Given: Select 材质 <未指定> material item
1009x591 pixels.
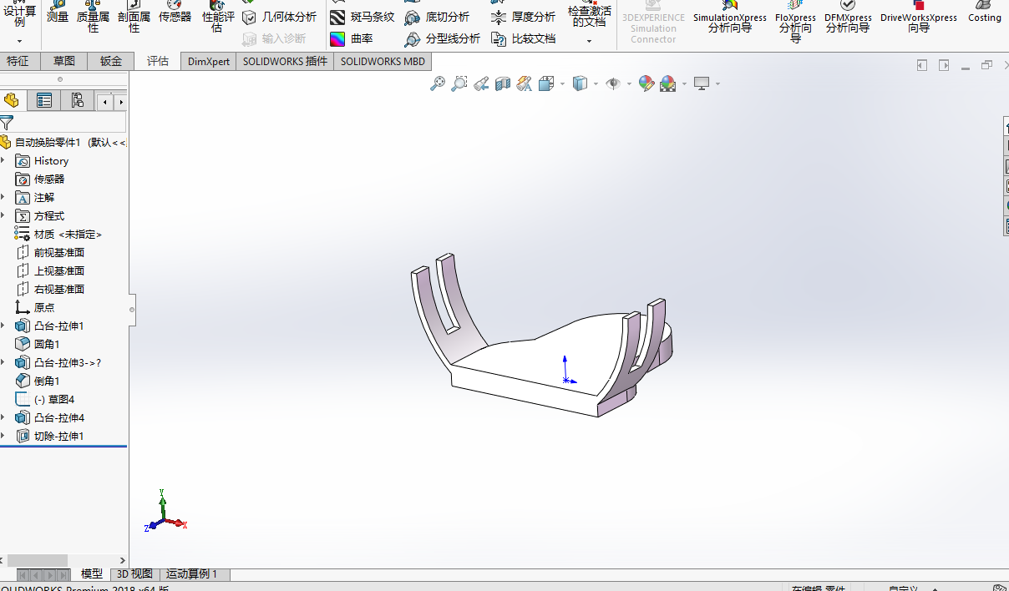Looking at the screenshot, I should (x=58, y=234).
